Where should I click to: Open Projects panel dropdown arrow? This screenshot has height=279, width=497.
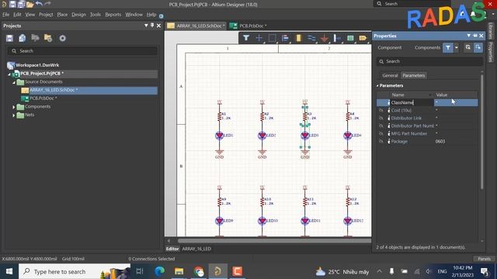click(x=146, y=26)
